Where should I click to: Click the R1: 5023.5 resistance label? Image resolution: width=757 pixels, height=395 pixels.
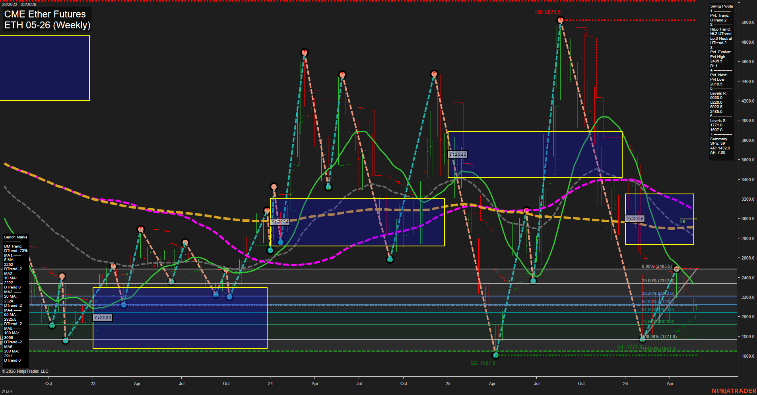547,12
